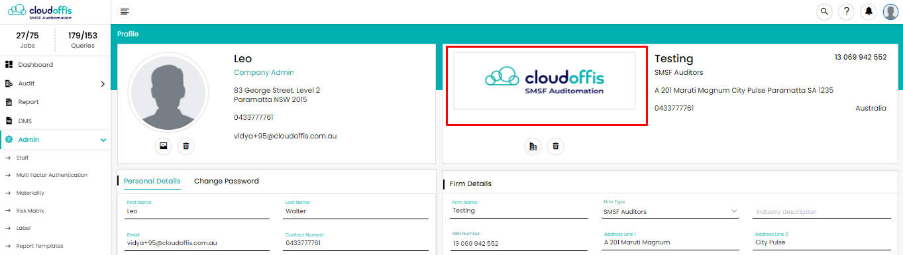Upload a profile photo via image icon
The image size is (903, 255).
coord(164,146)
